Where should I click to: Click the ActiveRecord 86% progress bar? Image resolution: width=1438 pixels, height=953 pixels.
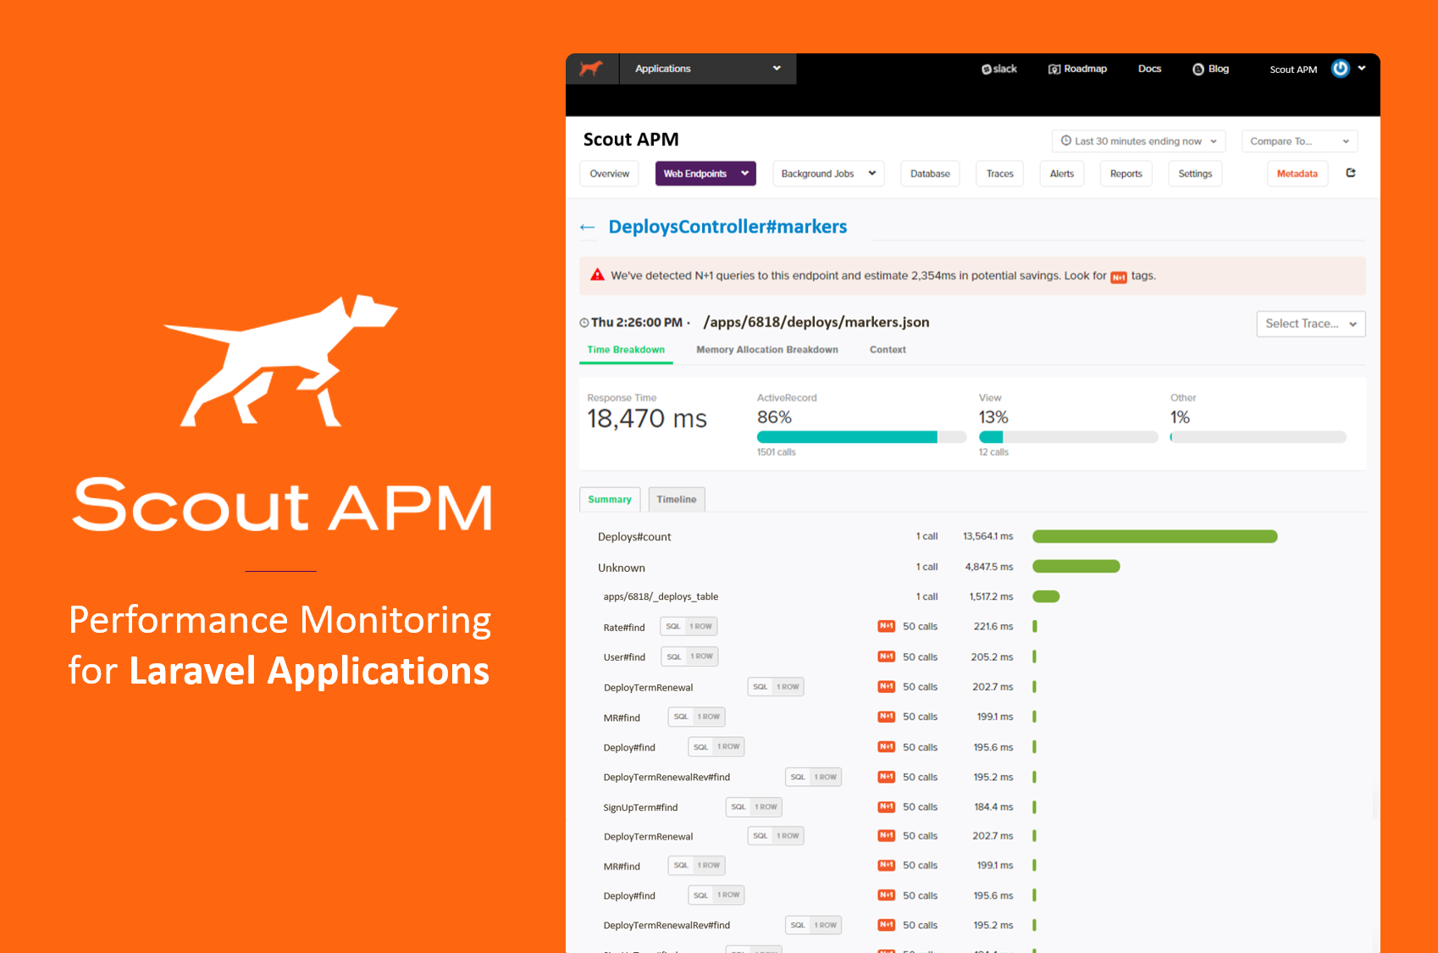(x=861, y=437)
